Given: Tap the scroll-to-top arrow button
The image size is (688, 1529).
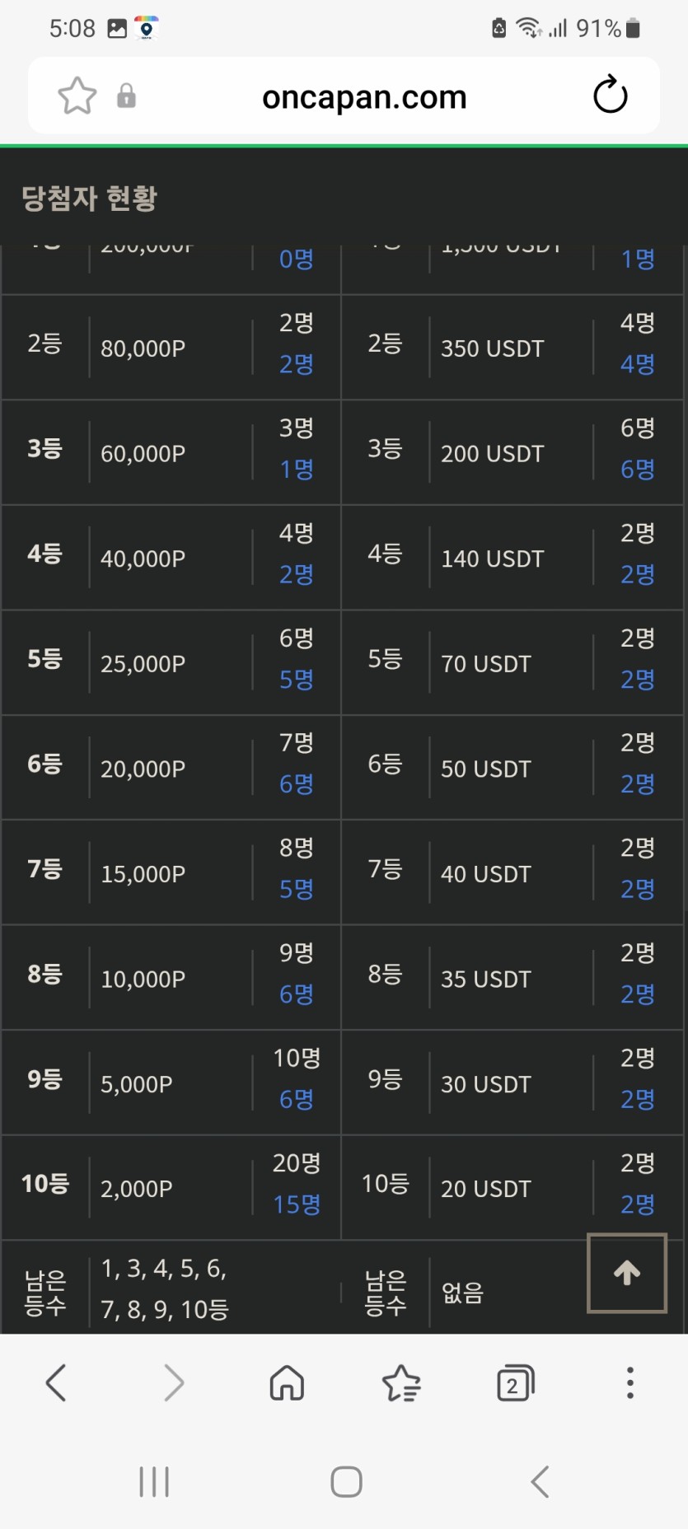Looking at the screenshot, I should pos(627,1273).
